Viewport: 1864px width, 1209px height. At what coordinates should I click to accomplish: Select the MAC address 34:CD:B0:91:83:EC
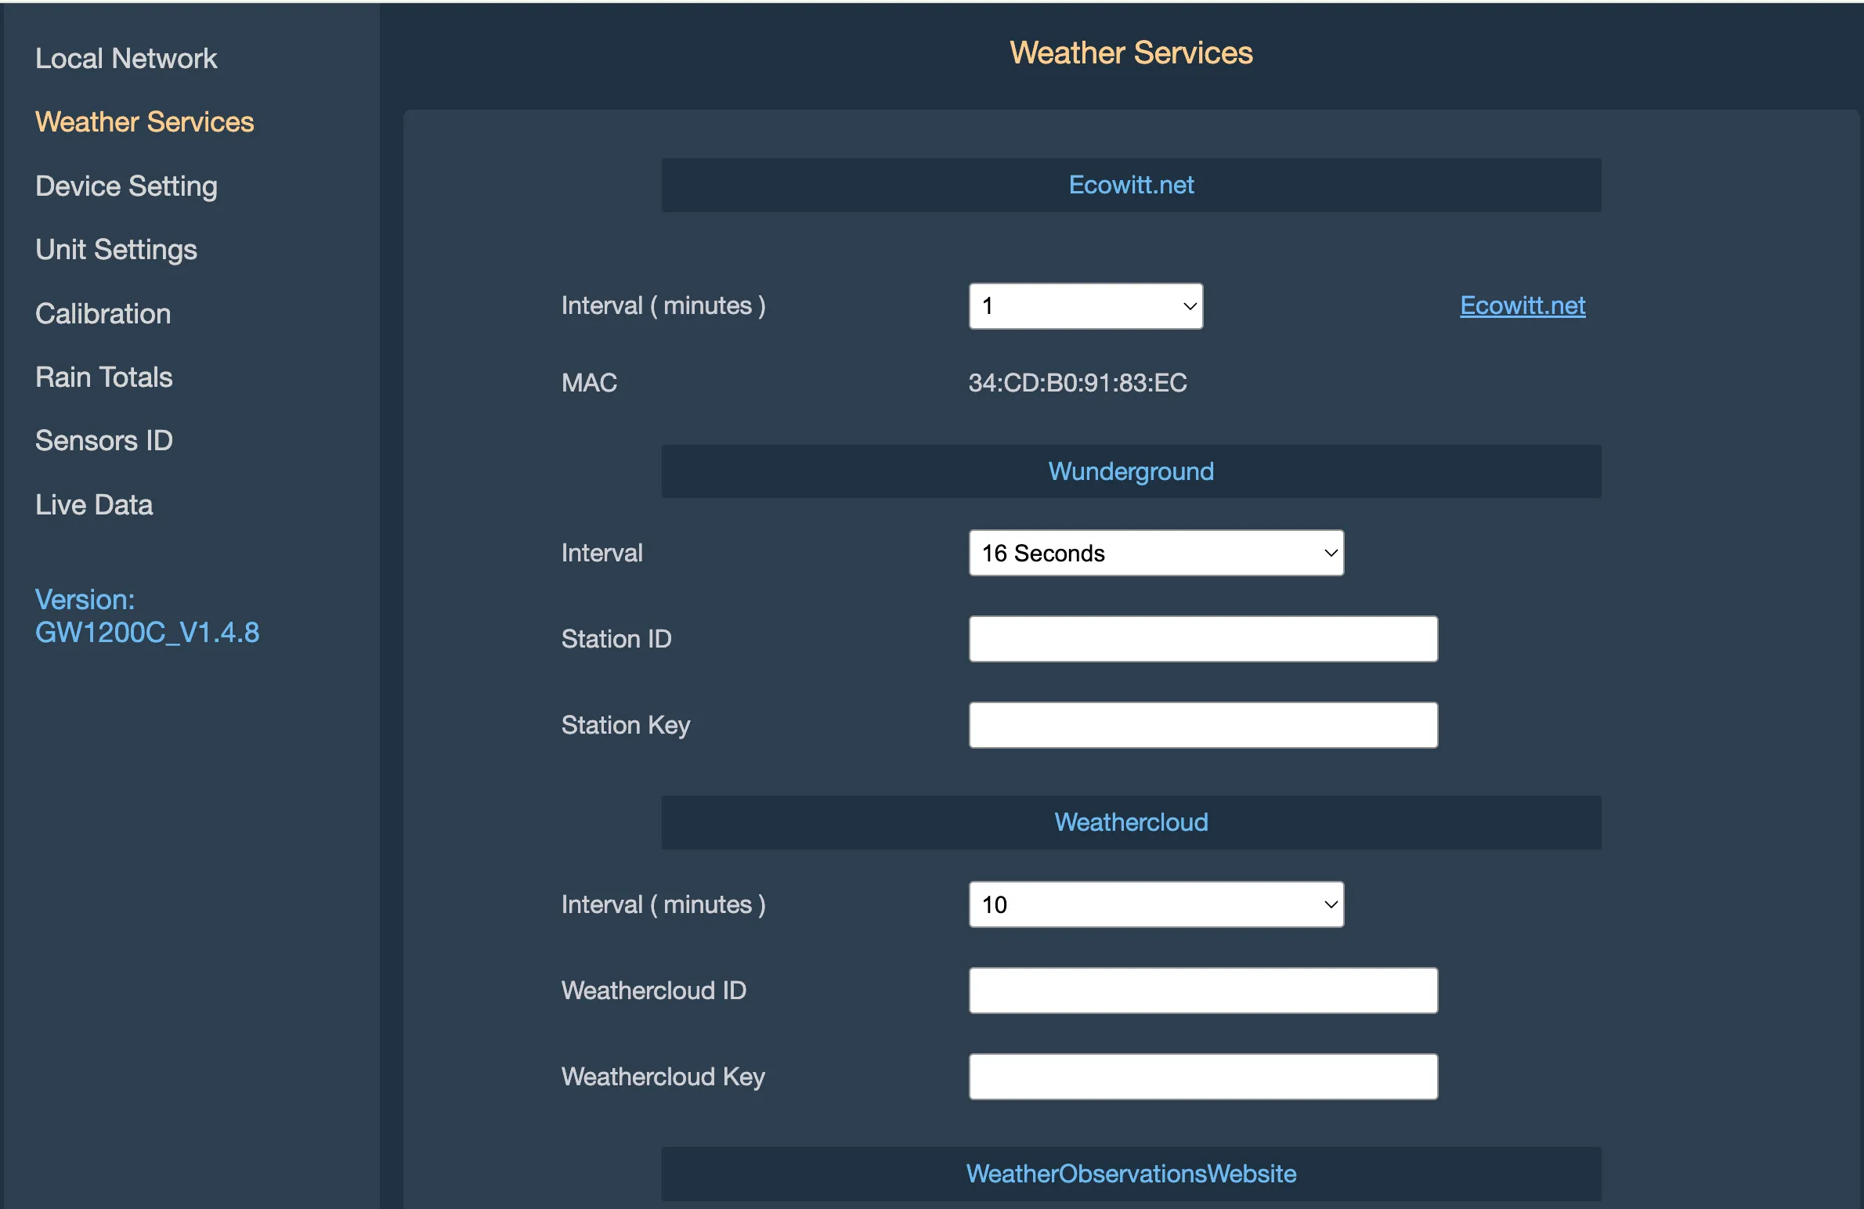1078,383
